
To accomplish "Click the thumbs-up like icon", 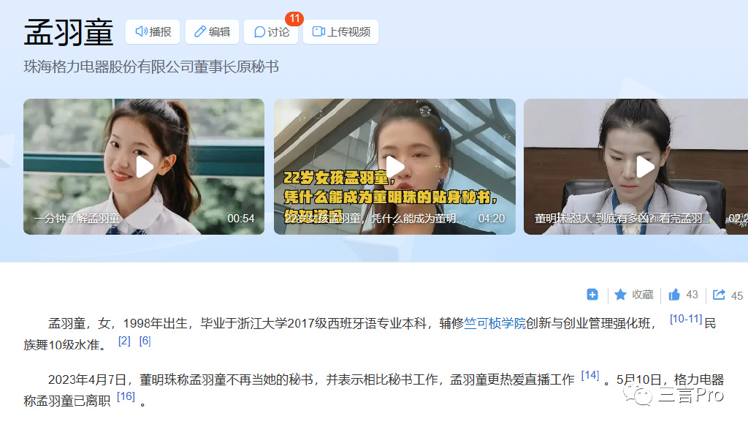I will pos(674,295).
